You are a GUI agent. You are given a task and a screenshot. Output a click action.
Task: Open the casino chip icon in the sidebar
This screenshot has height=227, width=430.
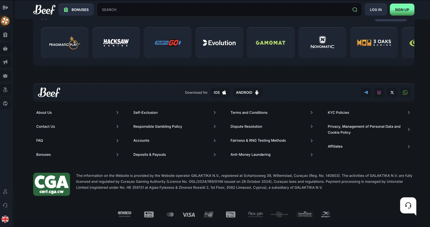[5, 21]
